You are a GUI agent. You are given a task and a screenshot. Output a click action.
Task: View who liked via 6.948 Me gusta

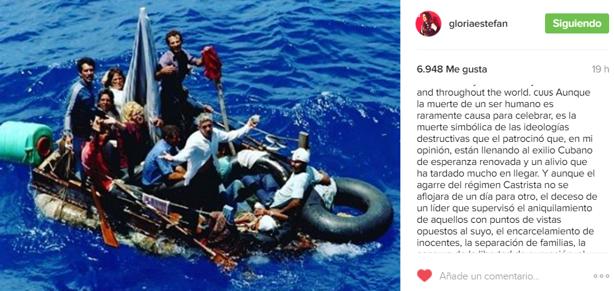pyautogui.click(x=452, y=69)
